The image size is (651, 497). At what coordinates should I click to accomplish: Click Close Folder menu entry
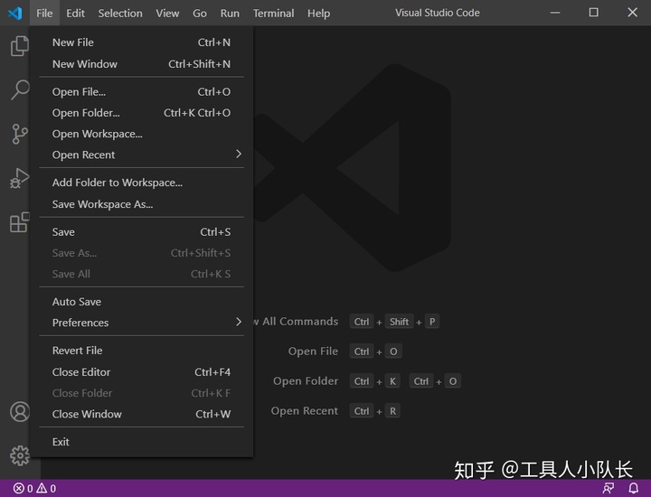click(141, 393)
